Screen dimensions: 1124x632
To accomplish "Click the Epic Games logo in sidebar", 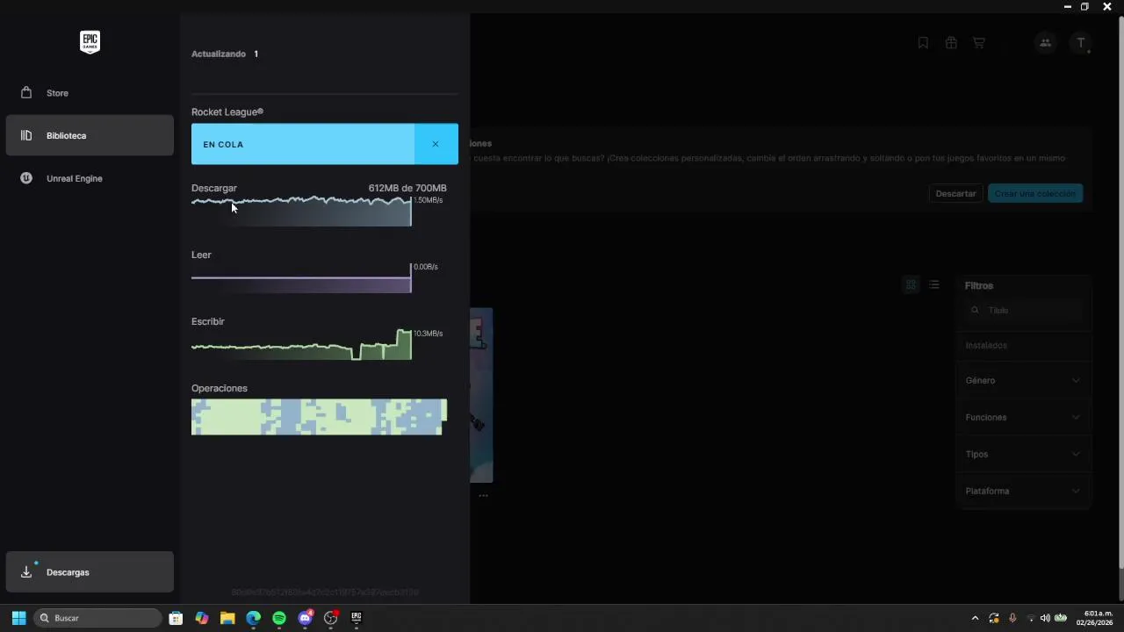I will 90,42.
